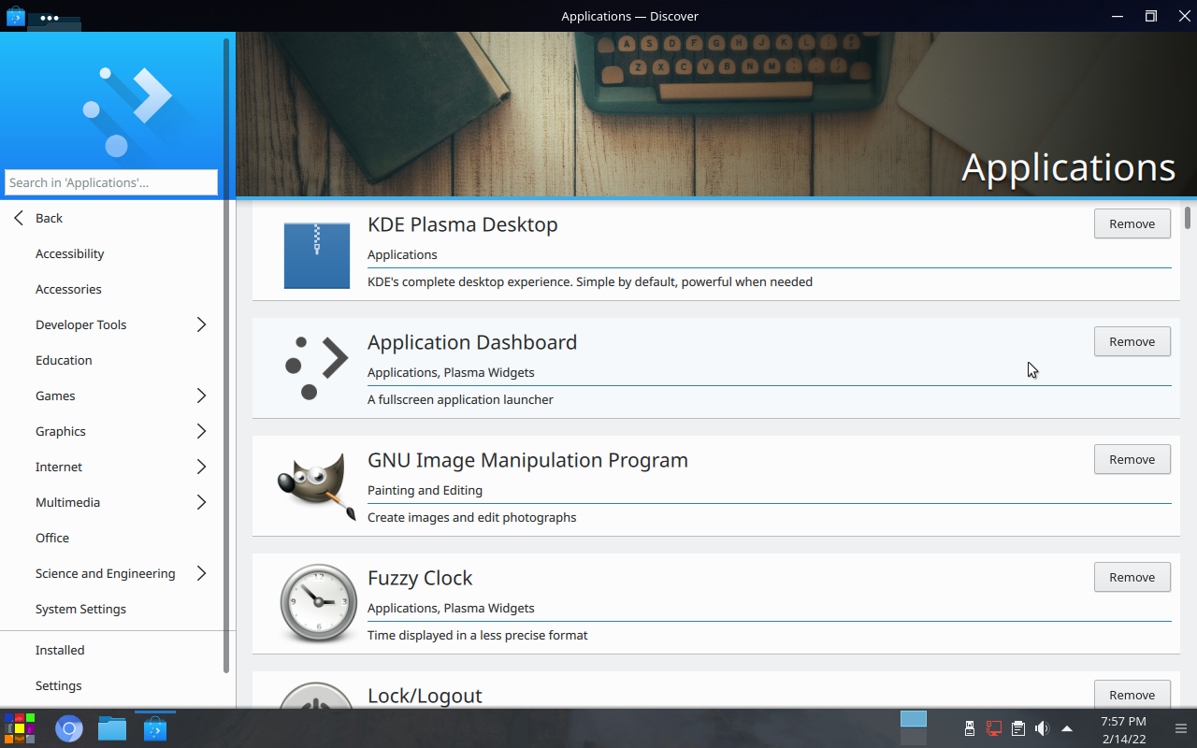Image resolution: width=1197 pixels, height=748 pixels.
Task: Open the clipboard tray icon
Action: (1018, 728)
